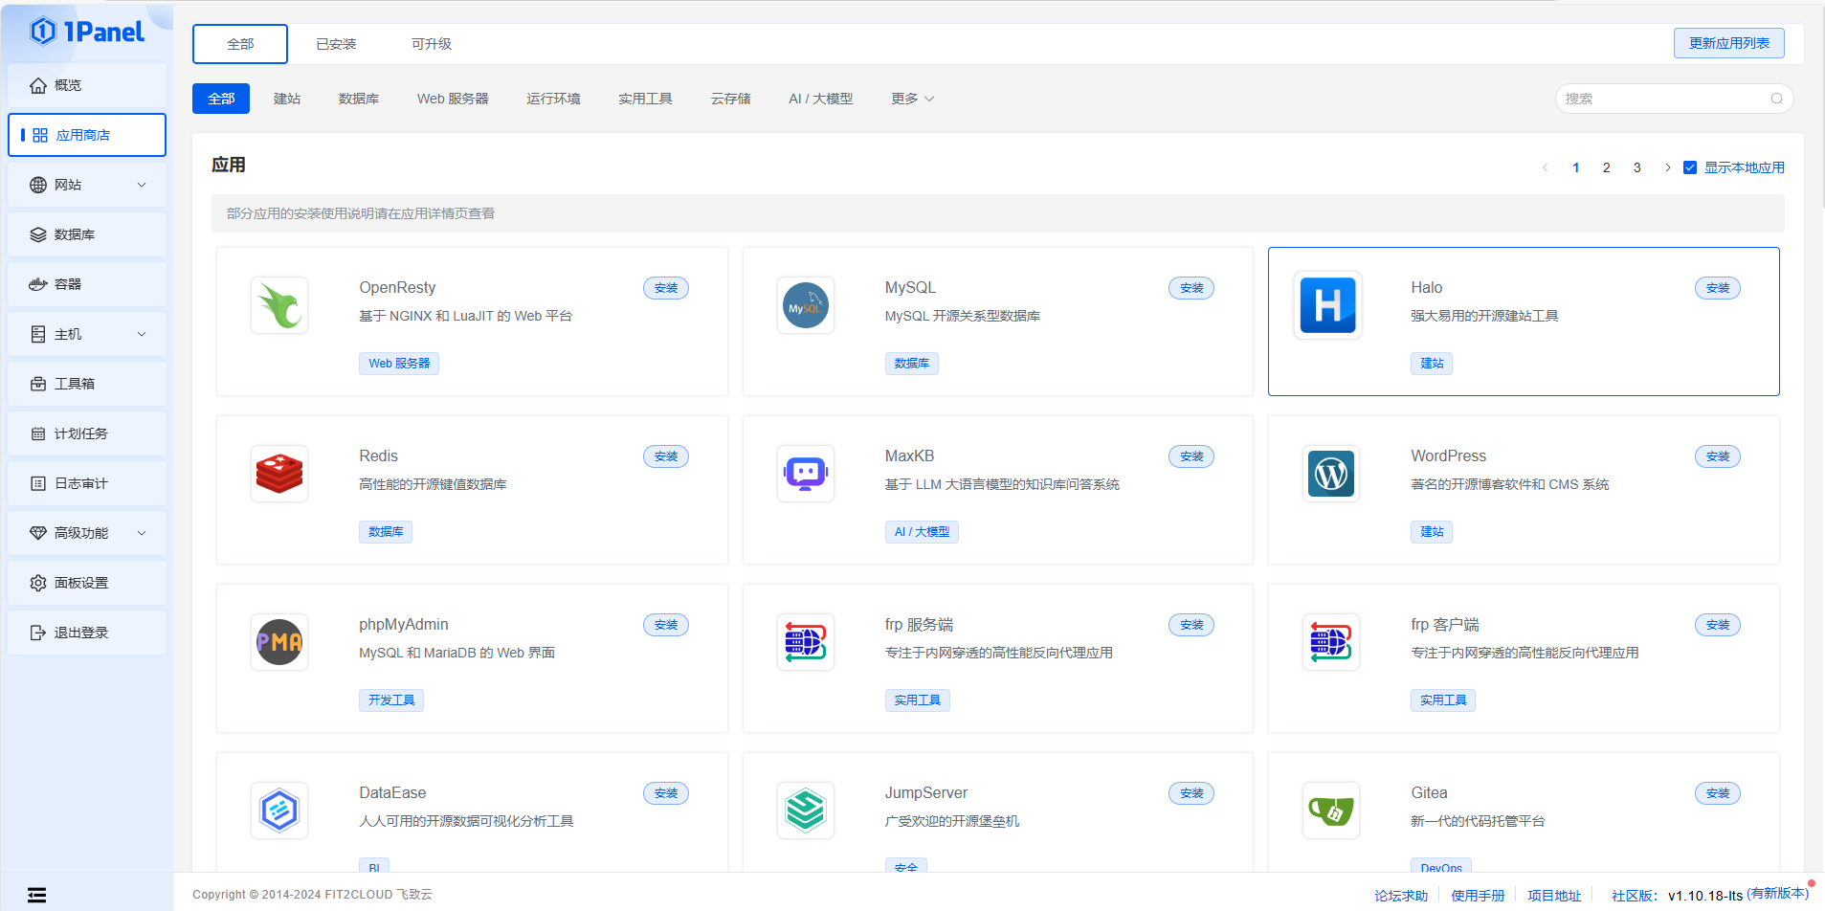This screenshot has height=911, width=1825.
Task: Filter by 云存储 category
Action: 731,99
